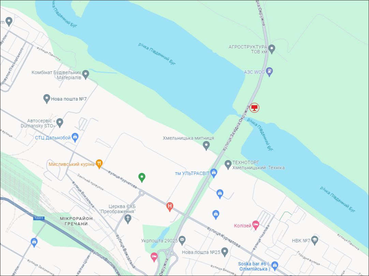Click the Автосервіс Dumansky STO marker

pyautogui.click(x=60, y=123)
